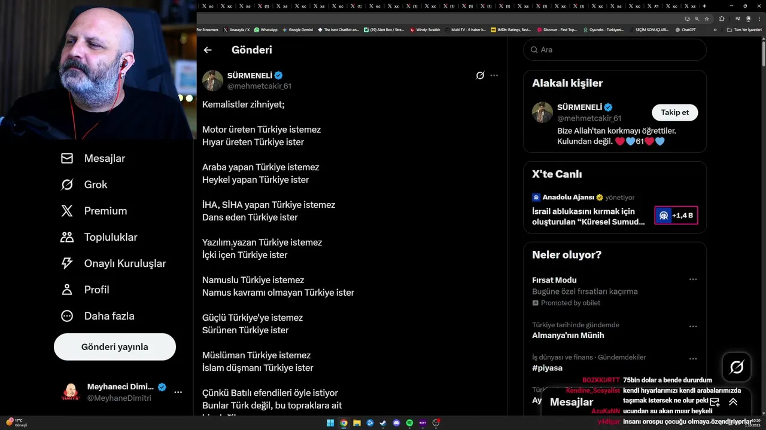The width and height of the screenshot is (766, 430).
Task: Open Discord from the taskbar
Action: pyautogui.click(x=396, y=423)
